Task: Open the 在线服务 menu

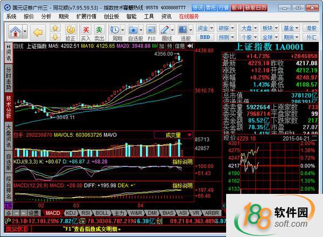Action: 189,17
